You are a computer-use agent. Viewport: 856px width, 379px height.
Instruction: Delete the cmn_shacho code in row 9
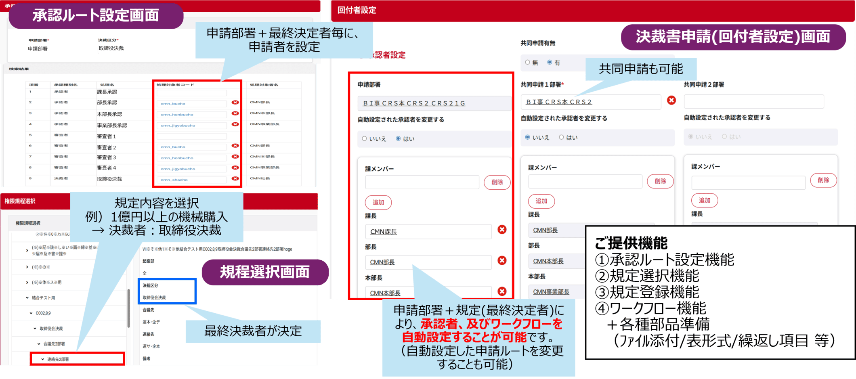tap(235, 179)
